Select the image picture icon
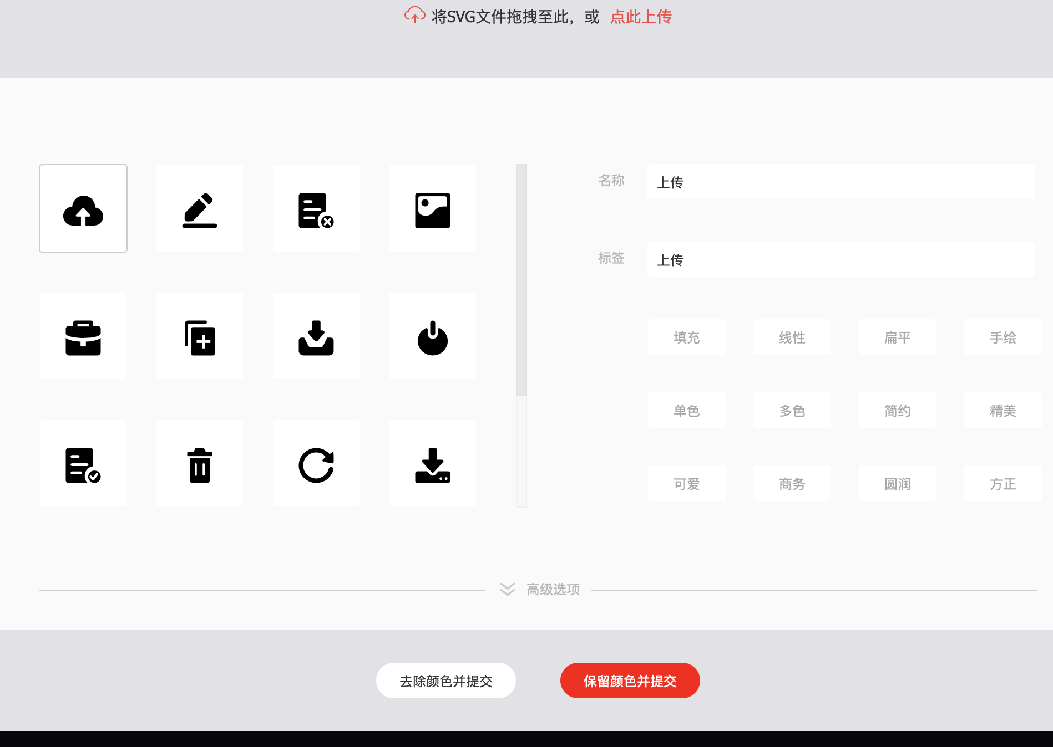This screenshot has width=1053, height=747. click(432, 208)
